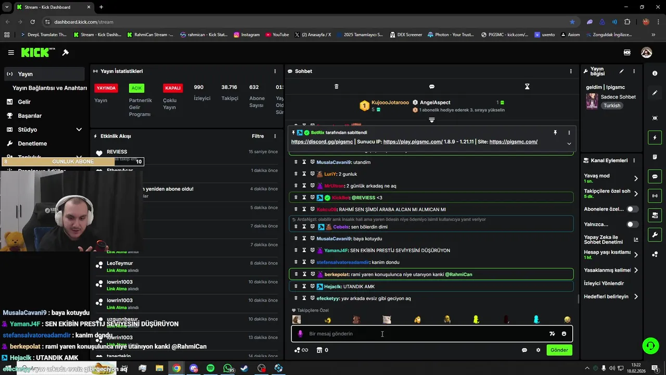The height and width of the screenshot is (375, 666).
Task: Click the chat bubble icon under the Sohbet header
Action: pyautogui.click(x=432, y=86)
